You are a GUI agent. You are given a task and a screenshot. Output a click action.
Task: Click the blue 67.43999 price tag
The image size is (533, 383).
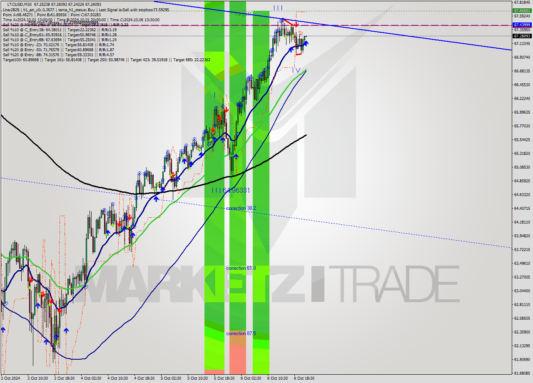coord(522,25)
